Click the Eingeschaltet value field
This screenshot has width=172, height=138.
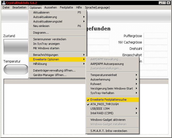click(x=156, y=55)
